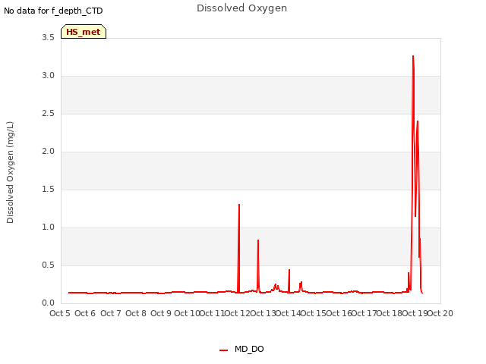486x364 pixels.
Task: Click the Dissolved Oxygen chart title
Action: [241, 8]
